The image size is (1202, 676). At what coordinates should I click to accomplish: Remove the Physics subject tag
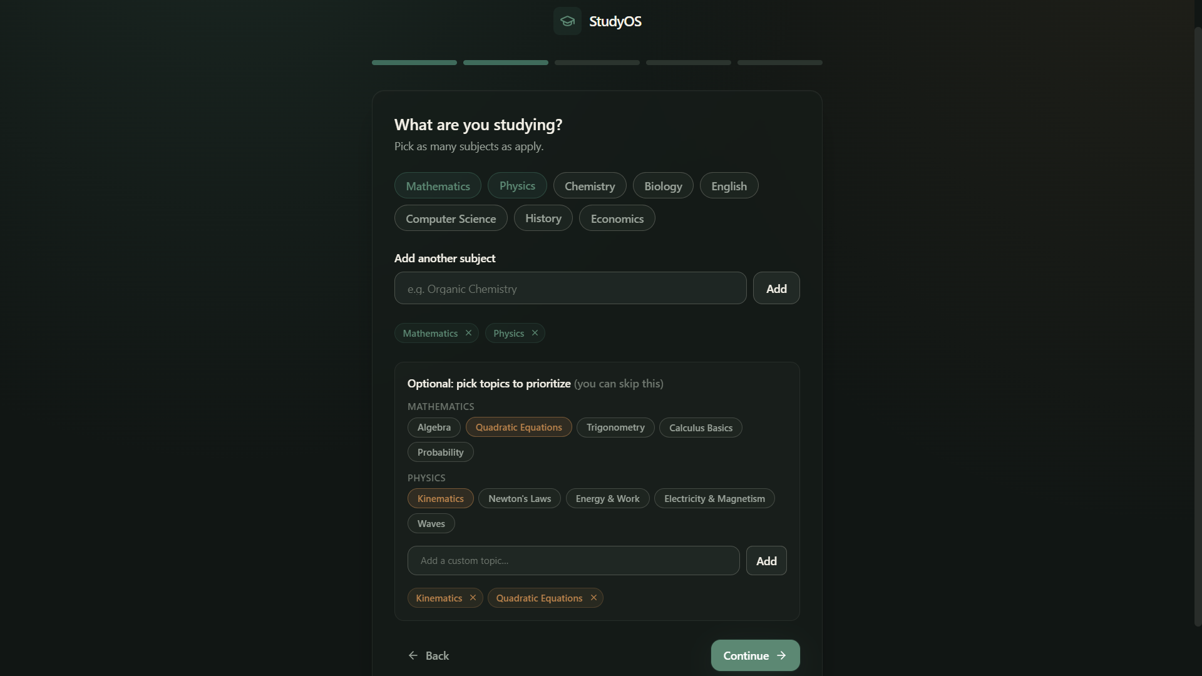(x=535, y=333)
